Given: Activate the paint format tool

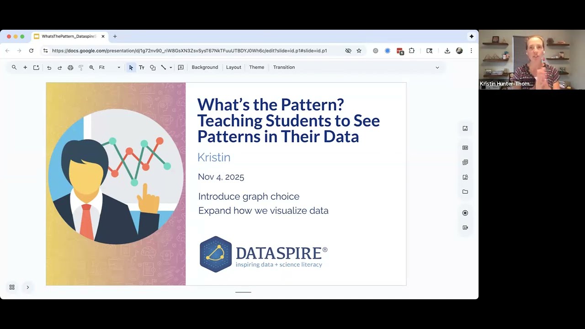Looking at the screenshot, I should pos(81,67).
